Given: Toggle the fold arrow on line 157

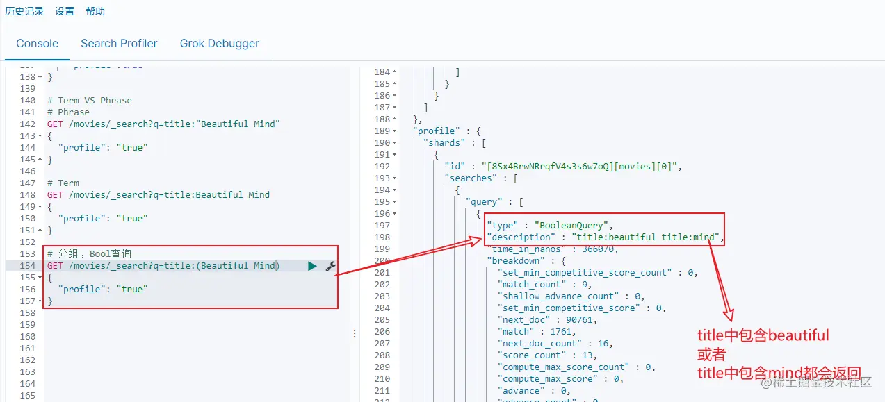Looking at the screenshot, I should [40, 301].
